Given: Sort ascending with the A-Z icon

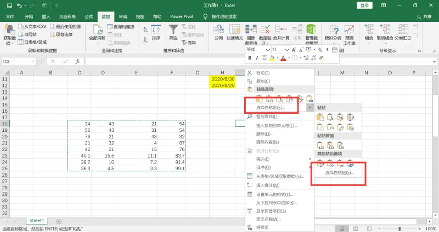Looking at the screenshot, I should coord(145,30).
